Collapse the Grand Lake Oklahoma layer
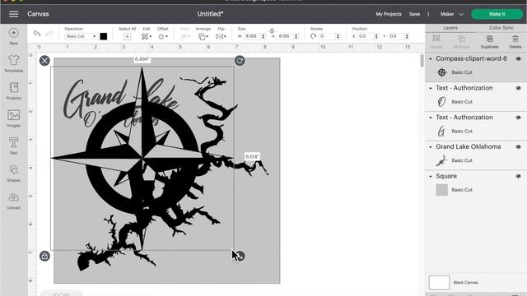Viewport: 527px width, 296px height. pyautogui.click(x=431, y=146)
